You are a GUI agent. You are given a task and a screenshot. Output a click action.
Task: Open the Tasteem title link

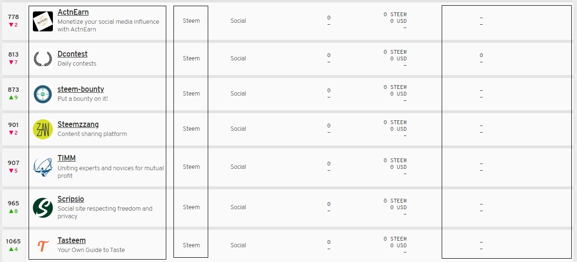point(71,241)
